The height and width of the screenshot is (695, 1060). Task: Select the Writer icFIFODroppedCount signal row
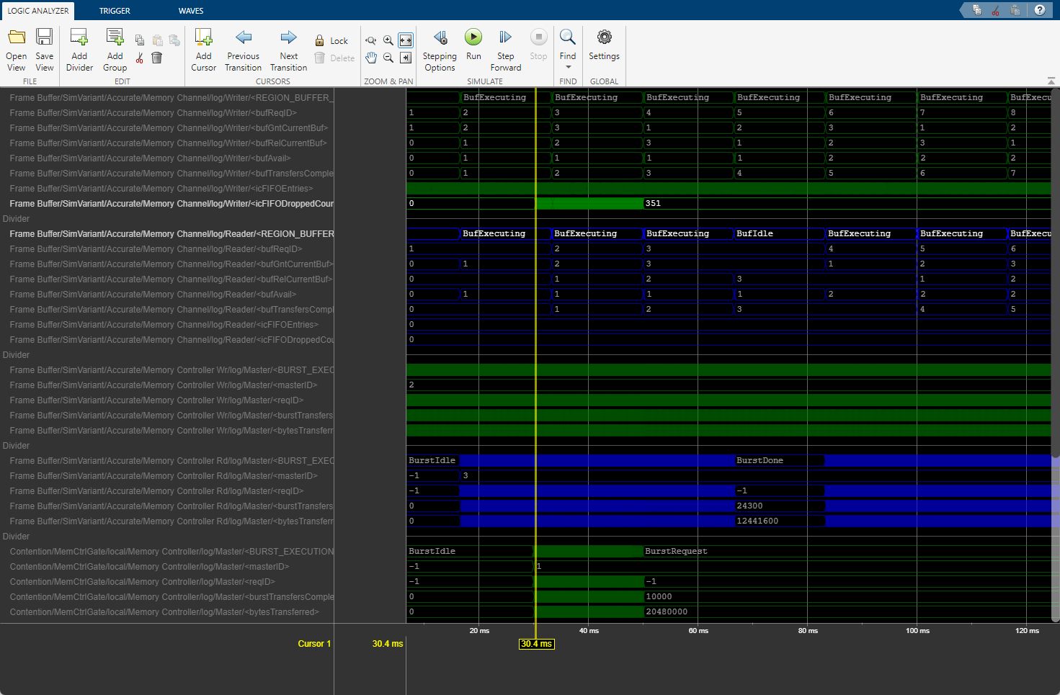[x=172, y=204]
